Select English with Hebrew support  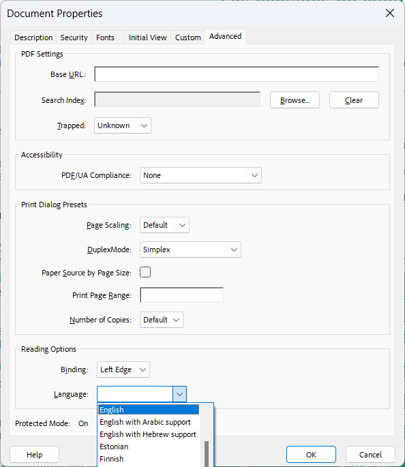pyautogui.click(x=149, y=434)
